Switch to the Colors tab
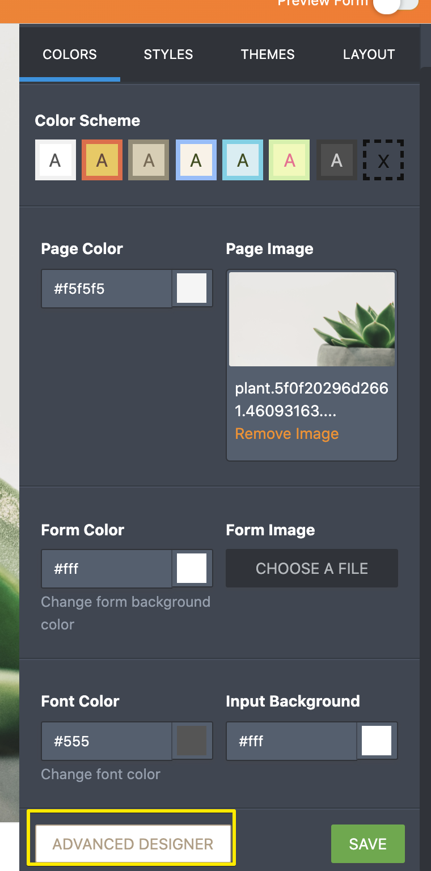 coord(70,54)
